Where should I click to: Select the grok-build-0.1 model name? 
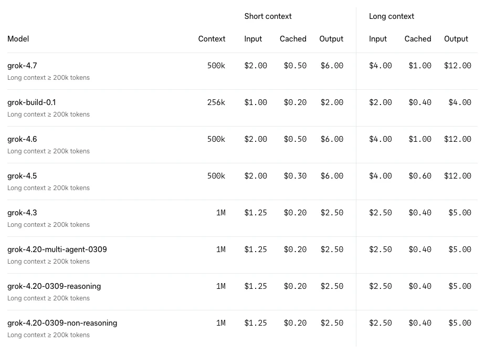click(x=31, y=102)
